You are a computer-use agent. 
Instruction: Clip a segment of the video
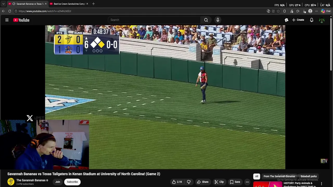(219, 182)
